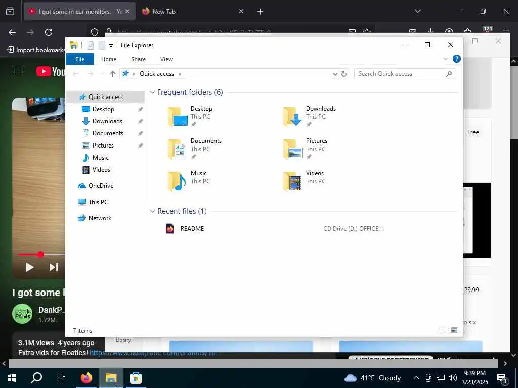Image resolution: width=518 pixels, height=388 pixels.
Task: Select Videos in the navigation pane
Action: pos(101,170)
